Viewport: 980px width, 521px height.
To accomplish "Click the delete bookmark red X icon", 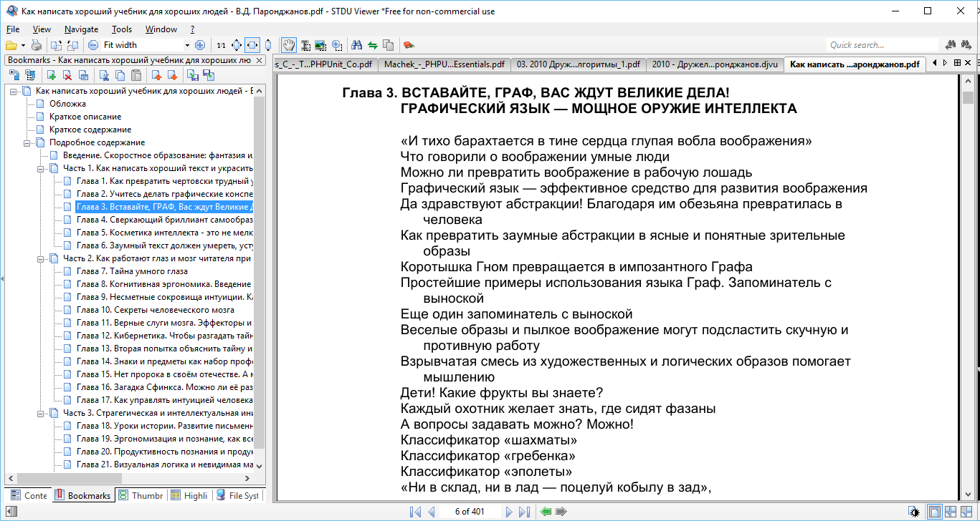I will [67, 75].
